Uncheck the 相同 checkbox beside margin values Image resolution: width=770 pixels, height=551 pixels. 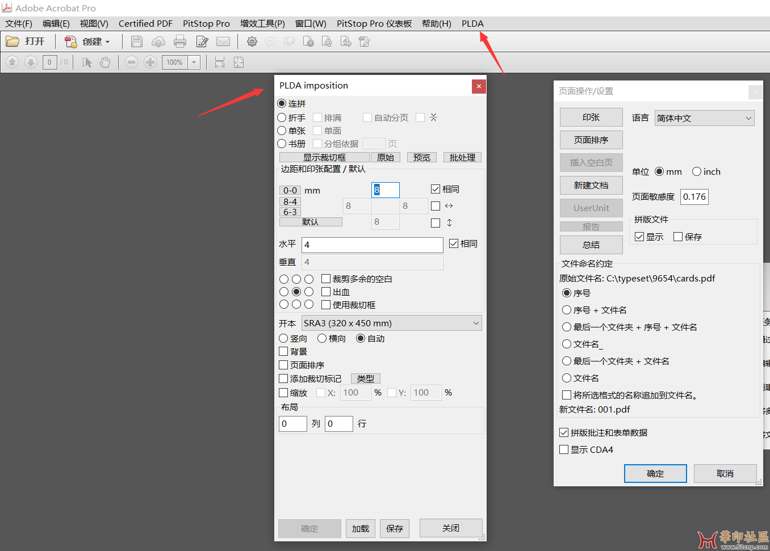[x=436, y=189]
